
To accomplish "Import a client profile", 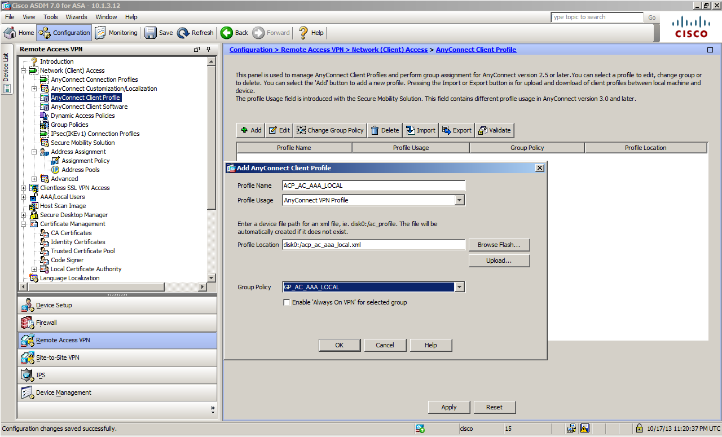I will [x=421, y=130].
